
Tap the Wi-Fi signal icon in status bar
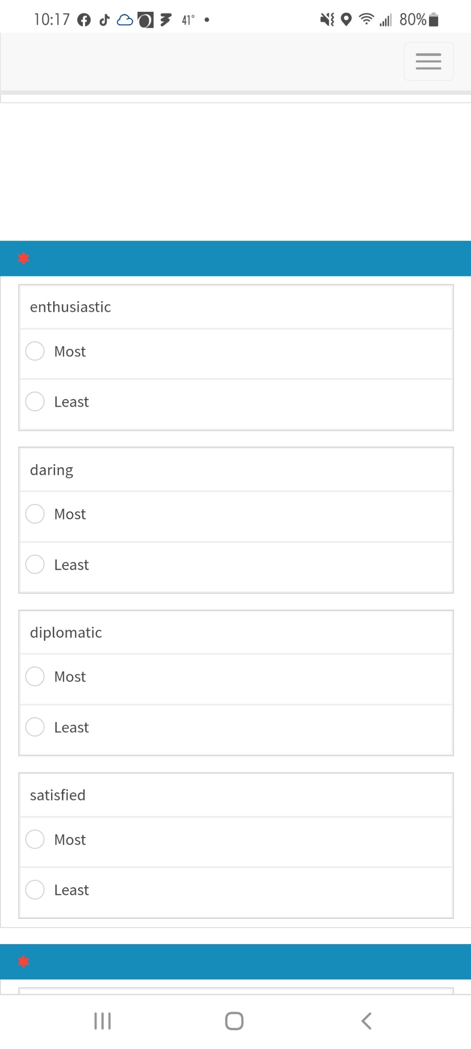(x=366, y=19)
